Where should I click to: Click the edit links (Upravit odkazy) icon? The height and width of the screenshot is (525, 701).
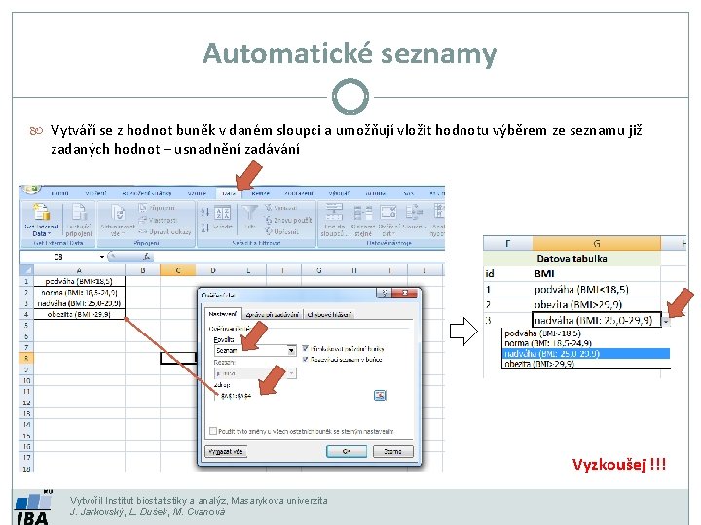click(x=142, y=231)
